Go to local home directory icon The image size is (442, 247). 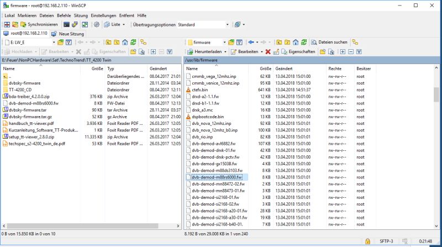[125, 43]
